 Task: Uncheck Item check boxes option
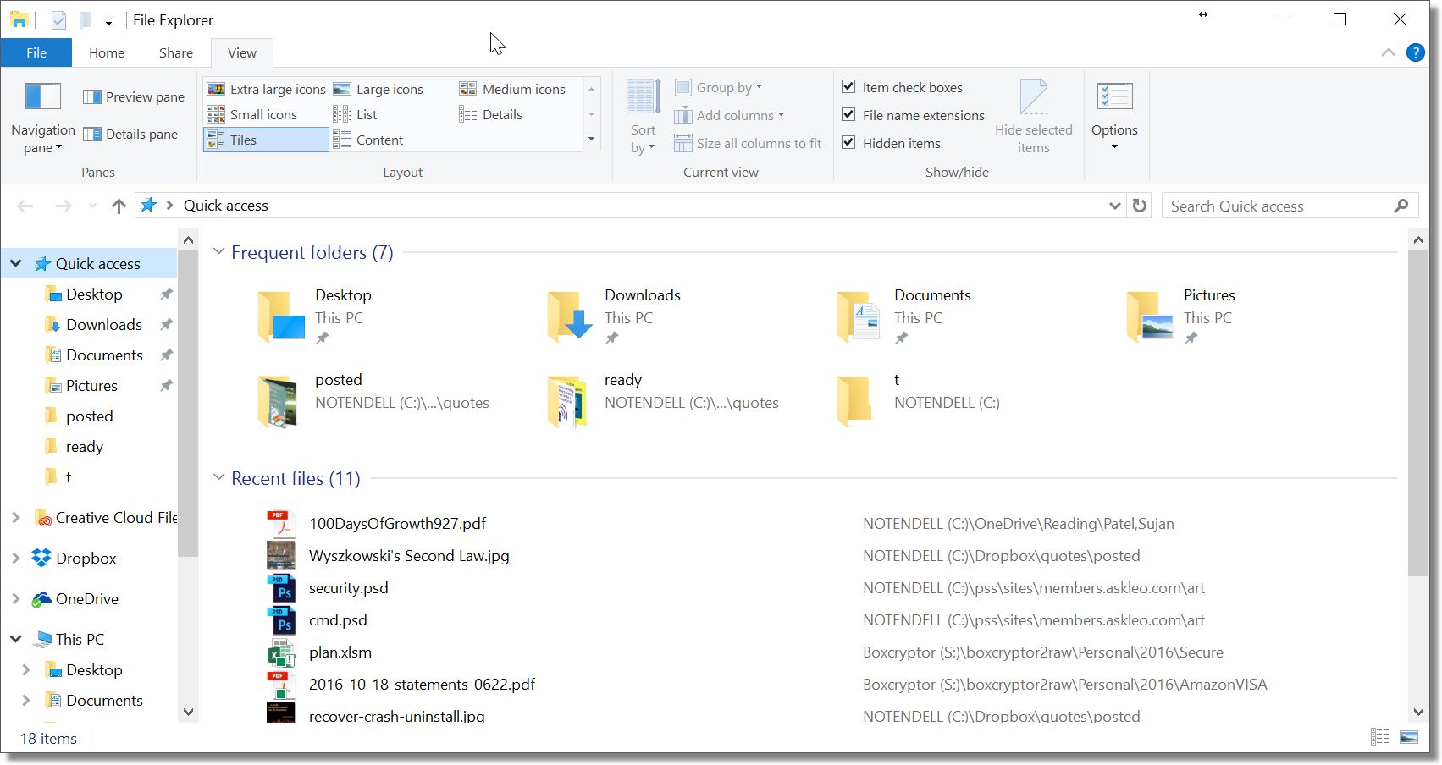[x=848, y=86]
